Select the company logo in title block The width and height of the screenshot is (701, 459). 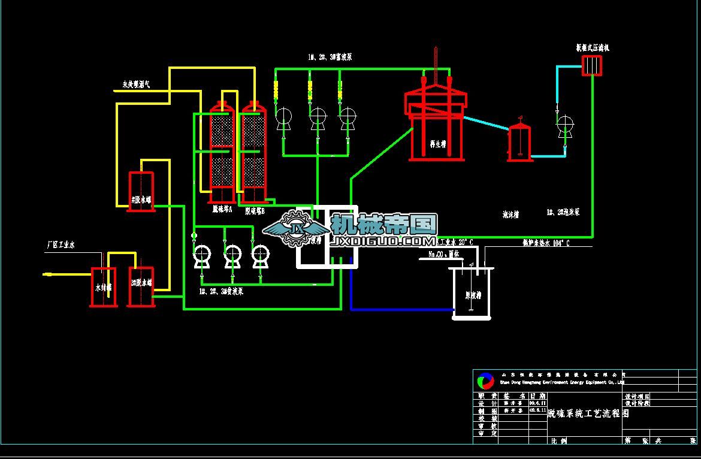(x=485, y=381)
